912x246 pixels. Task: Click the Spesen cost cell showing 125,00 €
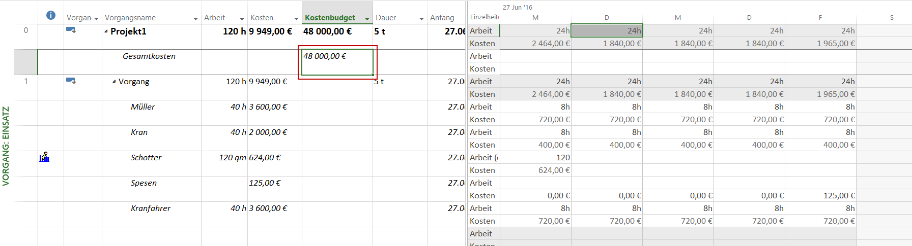[265, 183]
